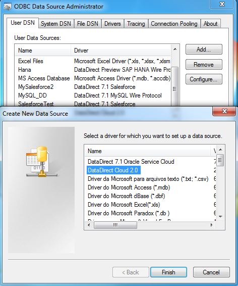
Task: Click DataDirect 7.1 MySQL Wire Protocol driver cell
Action: click(x=117, y=95)
